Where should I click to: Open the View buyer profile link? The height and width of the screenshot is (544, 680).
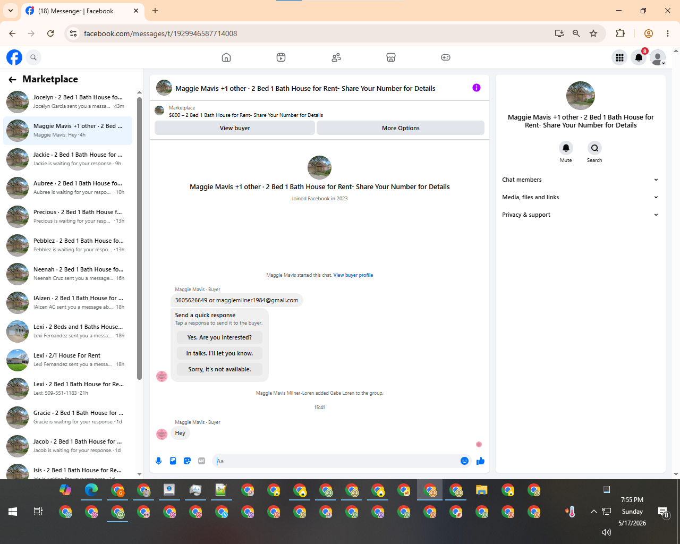(x=353, y=275)
